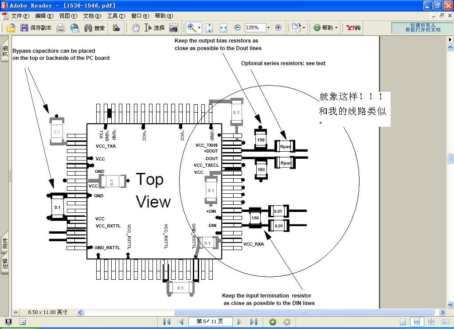The image size is (454, 329).
Task: Open the 窗口 (Window) menu
Action: click(140, 16)
